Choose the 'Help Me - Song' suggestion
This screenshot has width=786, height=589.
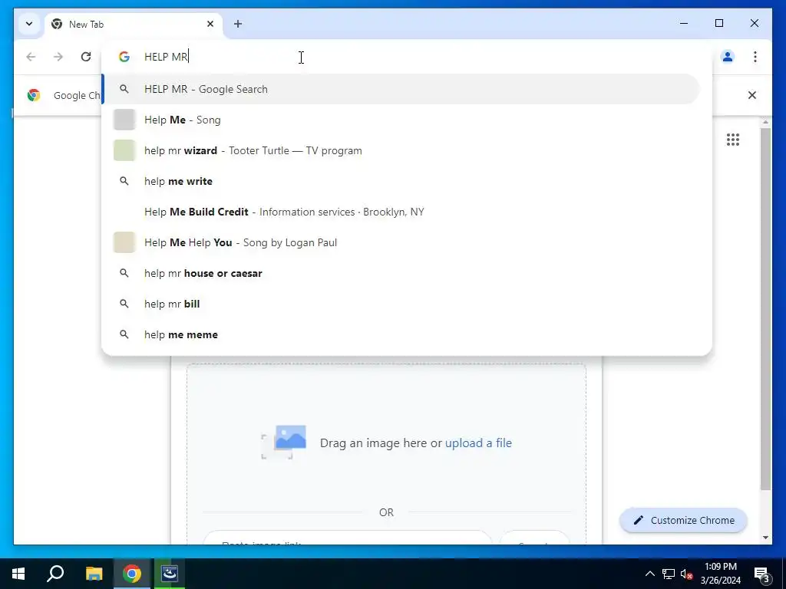coord(401,120)
